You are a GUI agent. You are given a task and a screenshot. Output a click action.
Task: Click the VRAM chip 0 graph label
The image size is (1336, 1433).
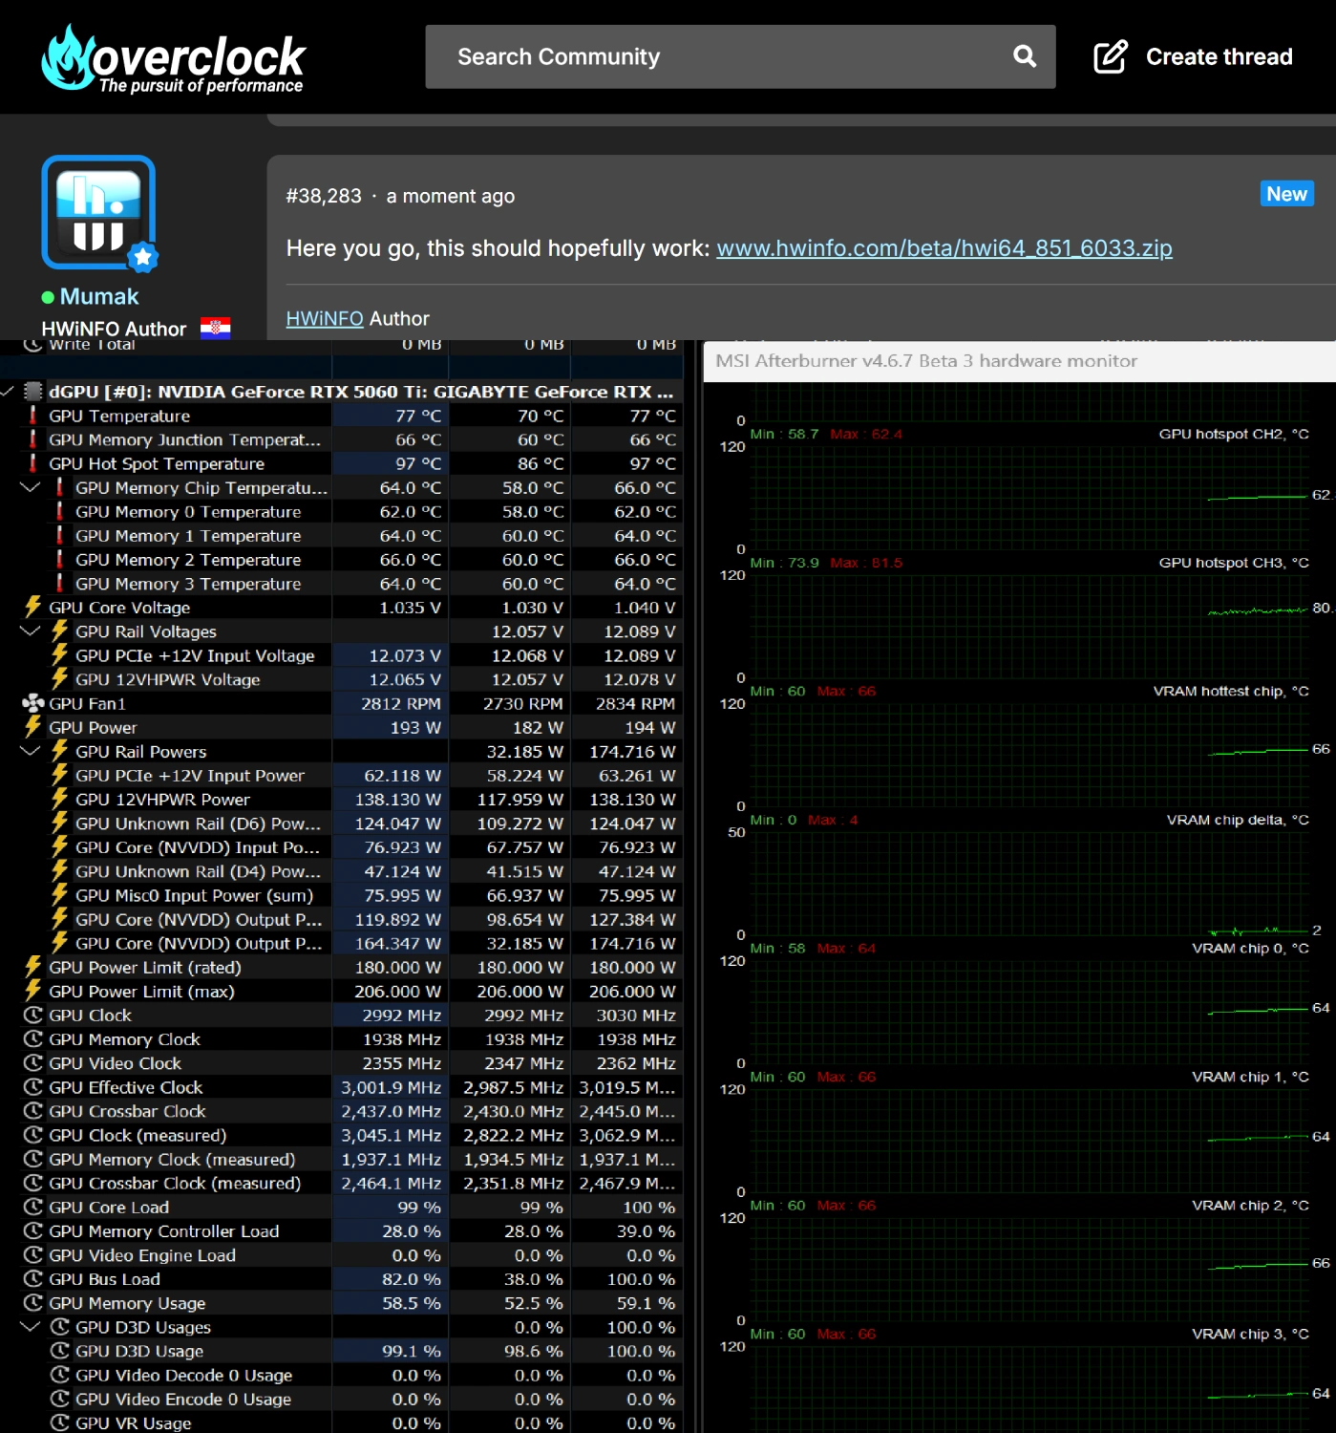[1251, 948]
